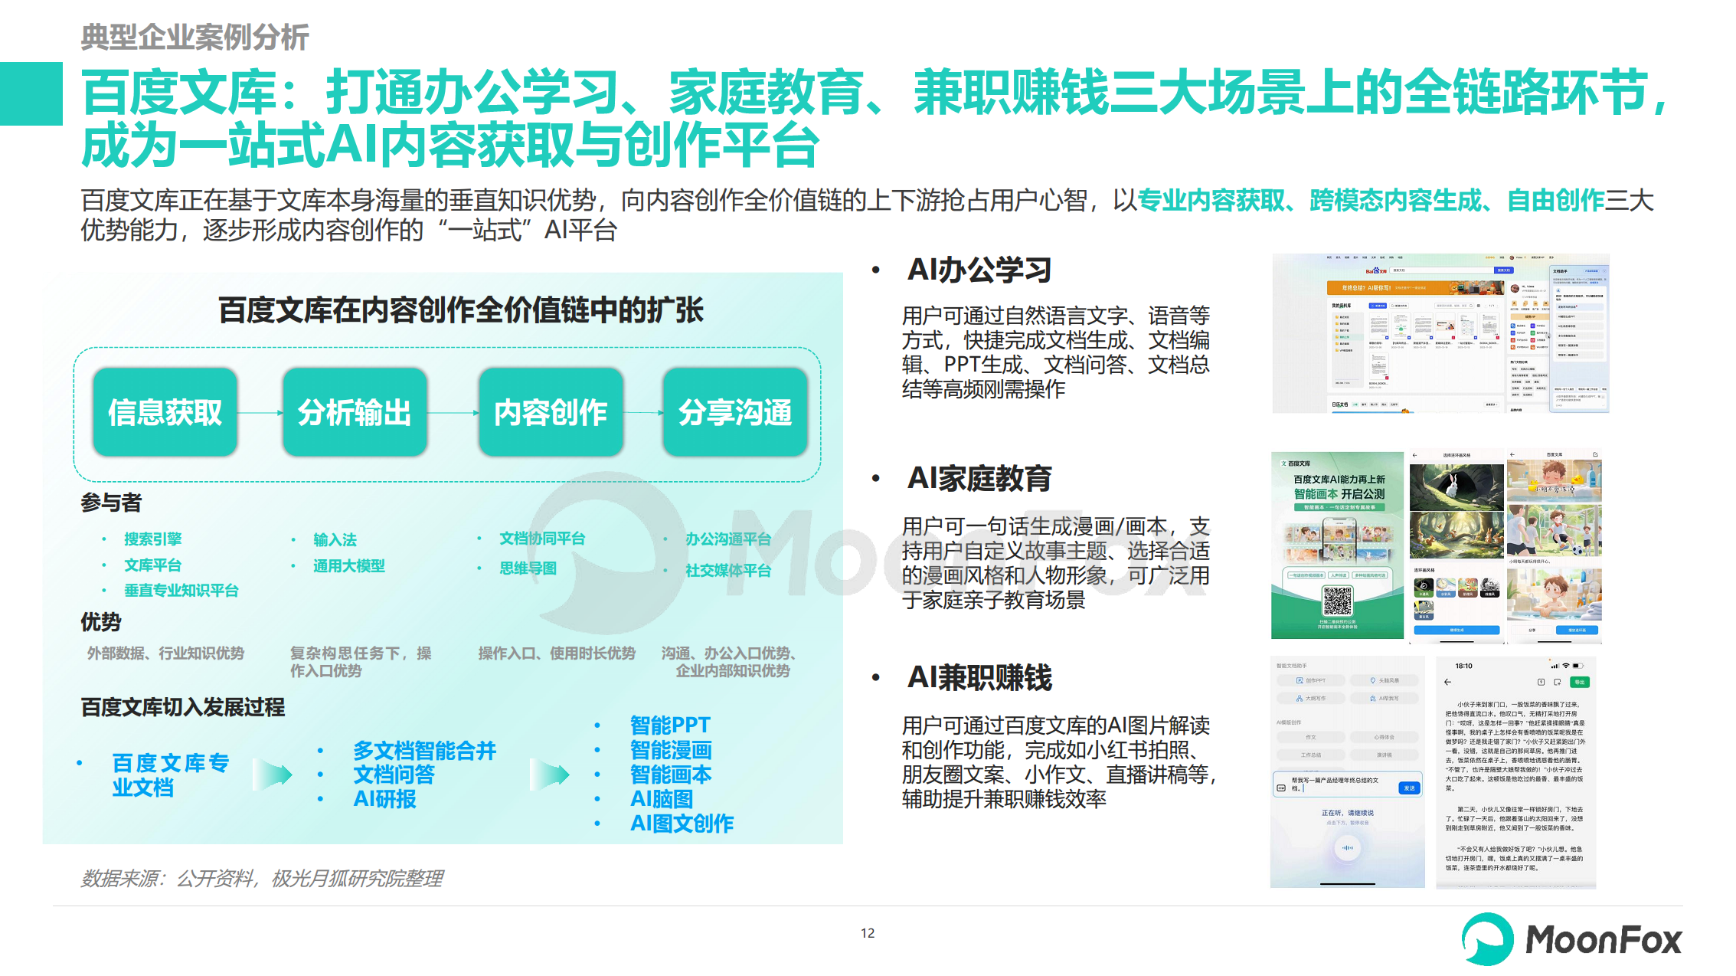Click back arrow beside 选择连环画风格 title
Image resolution: width=1736 pixels, height=976 pixels.
point(1416,455)
